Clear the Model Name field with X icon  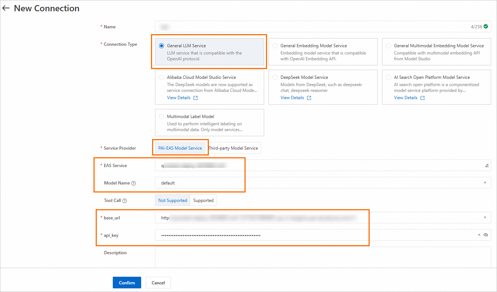point(485,183)
